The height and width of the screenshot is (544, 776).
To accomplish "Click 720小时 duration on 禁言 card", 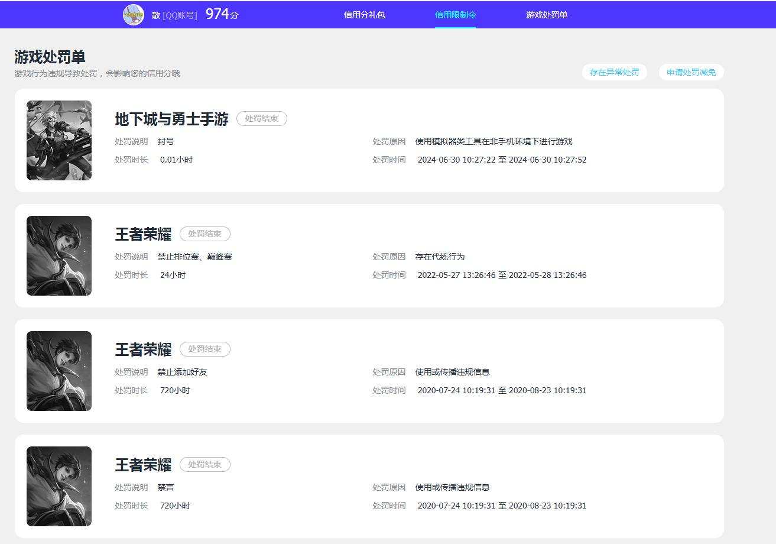I will point(175,506).
